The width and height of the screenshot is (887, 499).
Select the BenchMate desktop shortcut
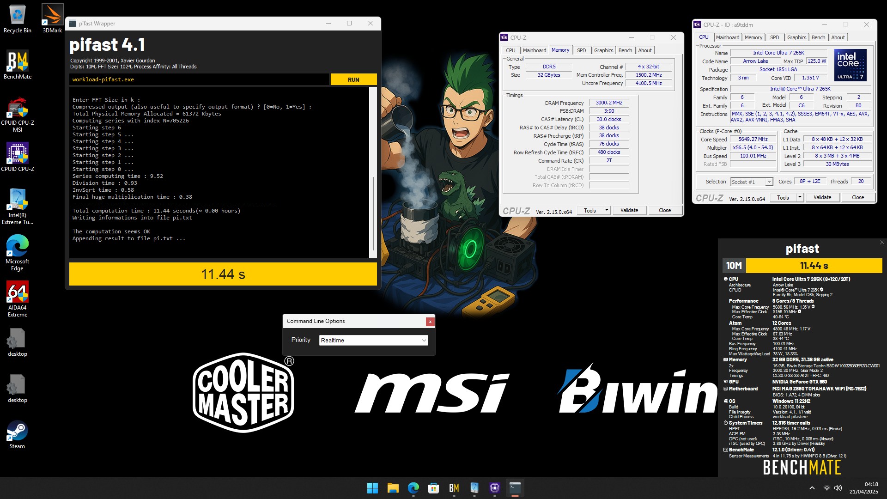tap(17, 65)
